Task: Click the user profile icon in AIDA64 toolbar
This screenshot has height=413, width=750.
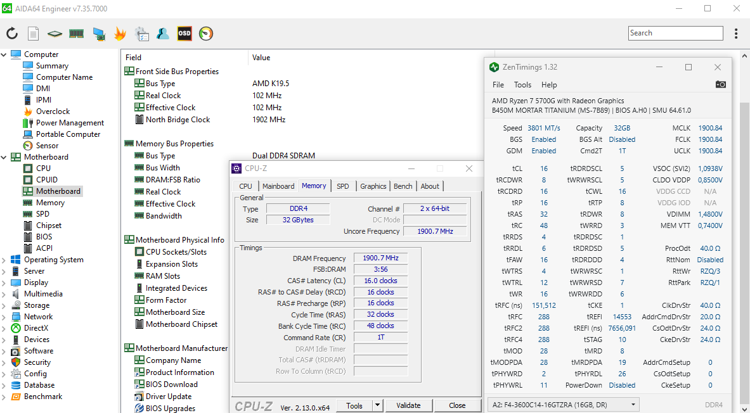Action: pyautogui.click(x=163, y=34)
